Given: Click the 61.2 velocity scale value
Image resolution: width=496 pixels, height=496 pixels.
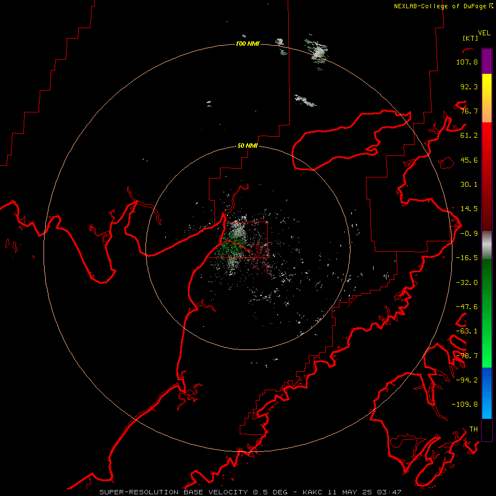Looking at the screenshot, I should coord(469,136).
